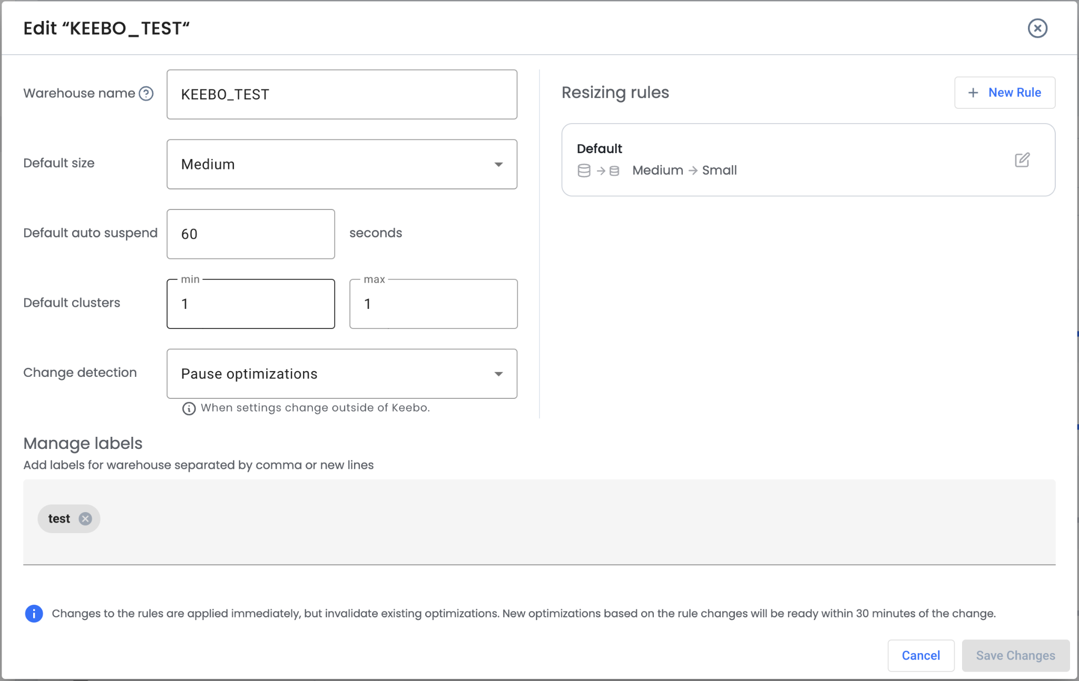
Task: Click the blue info icon near rules notice
Action: click(34, 614)
